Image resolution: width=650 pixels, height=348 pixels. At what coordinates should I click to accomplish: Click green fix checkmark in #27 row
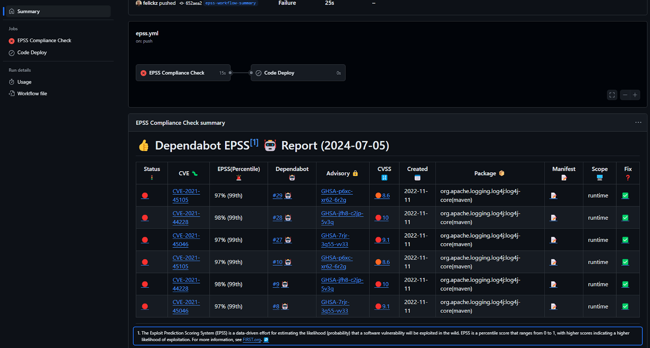[x=625, y=240]
